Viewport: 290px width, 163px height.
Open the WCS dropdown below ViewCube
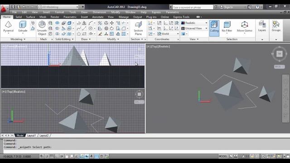(x=279, y=67)
